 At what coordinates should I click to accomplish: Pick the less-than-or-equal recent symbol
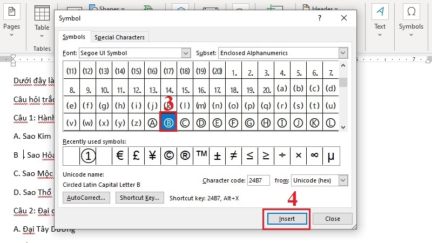[x=250, y=156]
